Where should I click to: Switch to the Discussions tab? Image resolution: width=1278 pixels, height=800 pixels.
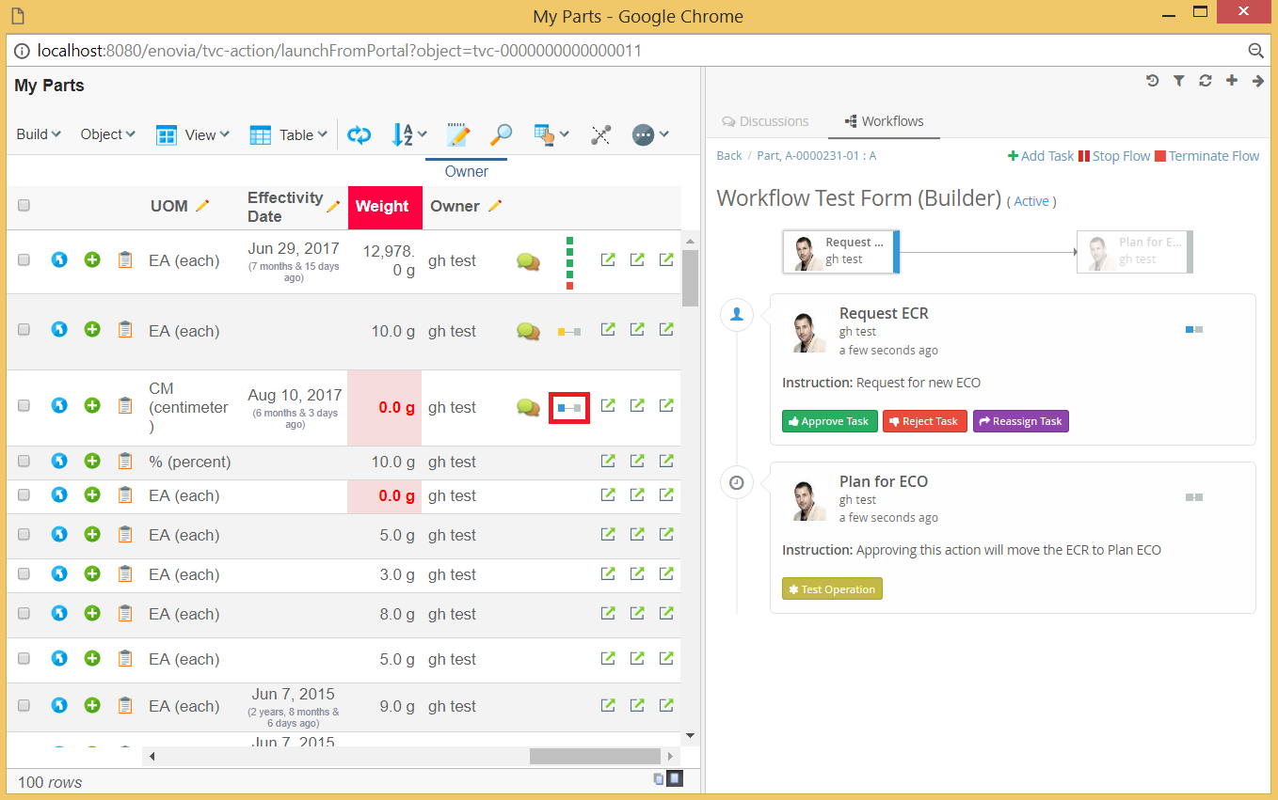click(764, 121)
